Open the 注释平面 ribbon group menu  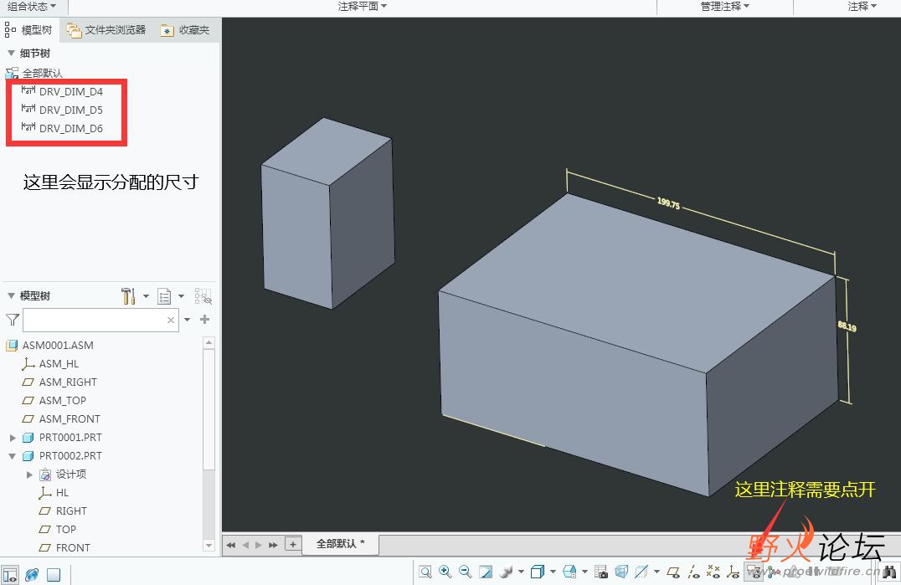tap(362, 7)
